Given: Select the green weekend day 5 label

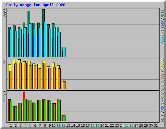Looking at the screenshot, I should click(x=30, y=125).
